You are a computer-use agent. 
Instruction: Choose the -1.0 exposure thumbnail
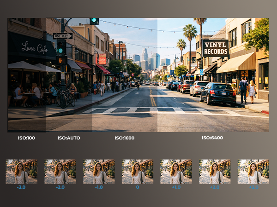99,172
